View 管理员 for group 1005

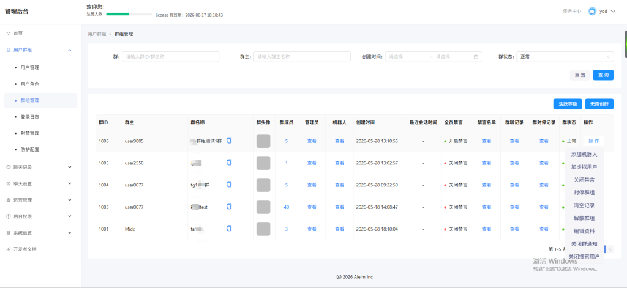(312, 163)
